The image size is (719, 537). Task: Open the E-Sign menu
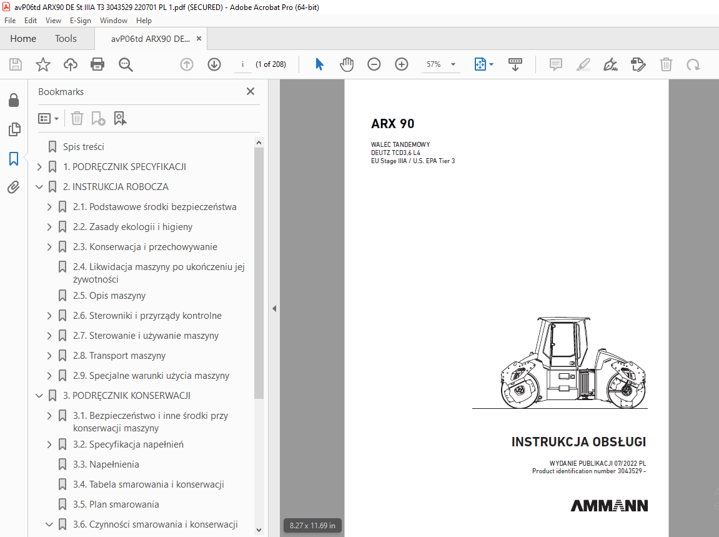click(x=80, y=21)
